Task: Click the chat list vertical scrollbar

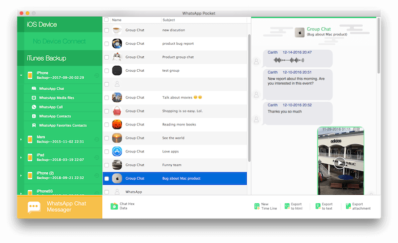Action: click(249, 98)
